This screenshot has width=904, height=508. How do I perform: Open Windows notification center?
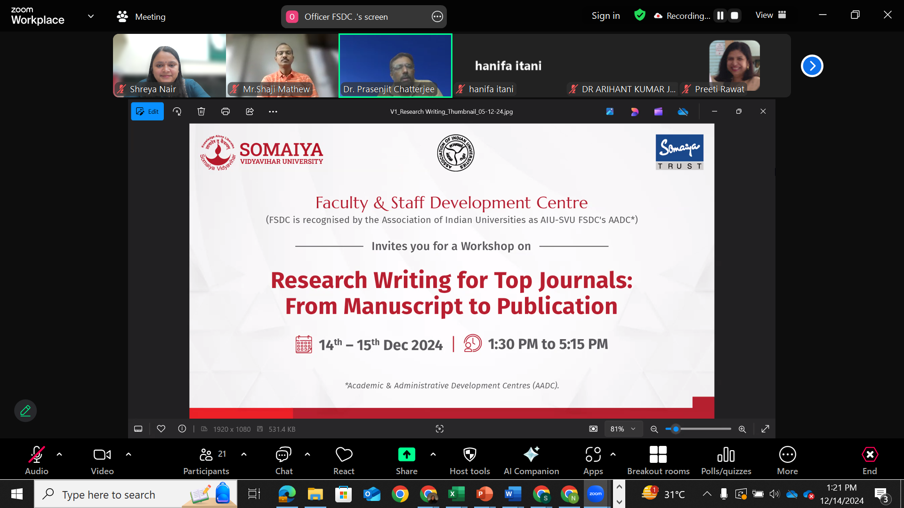(881, 494)
